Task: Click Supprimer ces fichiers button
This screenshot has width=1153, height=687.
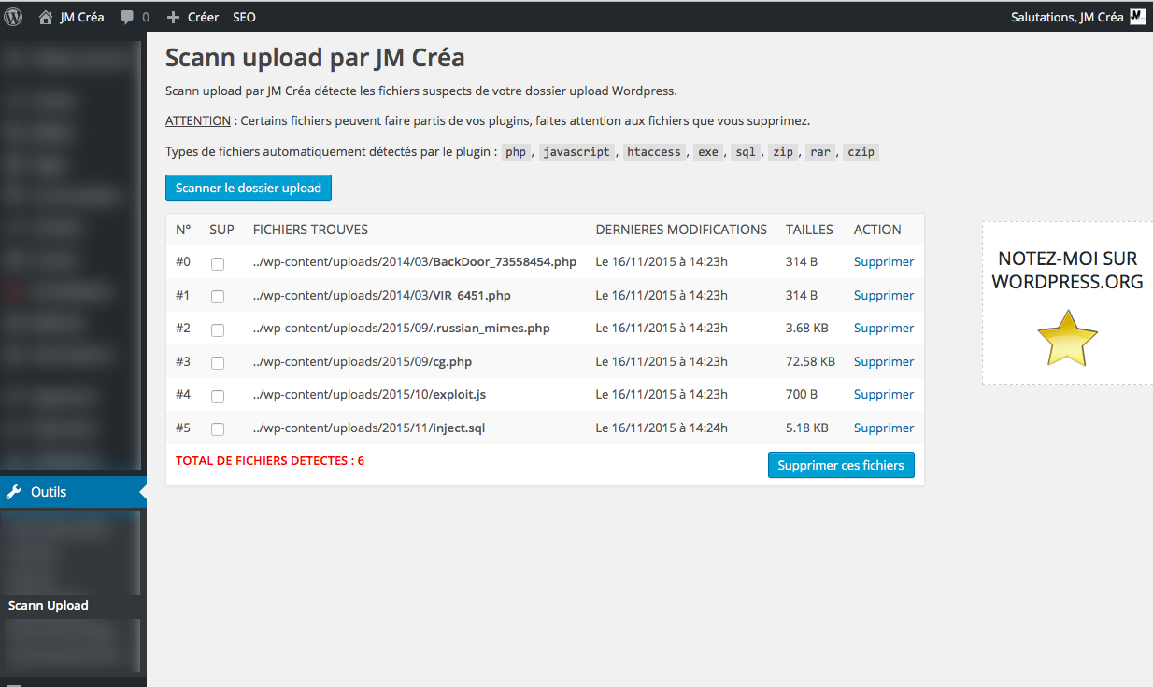Action: coord(841,465)
